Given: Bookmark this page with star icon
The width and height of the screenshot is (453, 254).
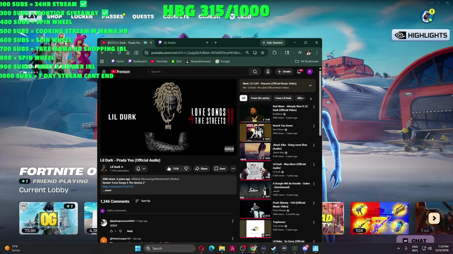Looking at the screenshot, I should (x=262, y=53).
